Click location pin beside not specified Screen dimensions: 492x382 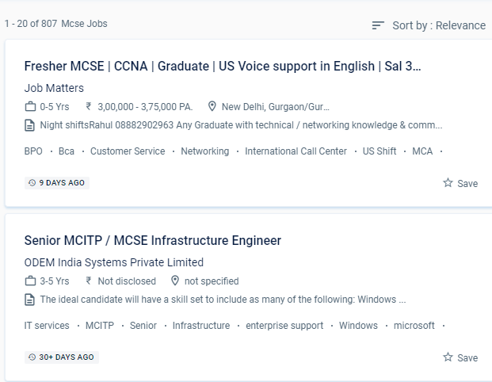(x=175, y=281)
